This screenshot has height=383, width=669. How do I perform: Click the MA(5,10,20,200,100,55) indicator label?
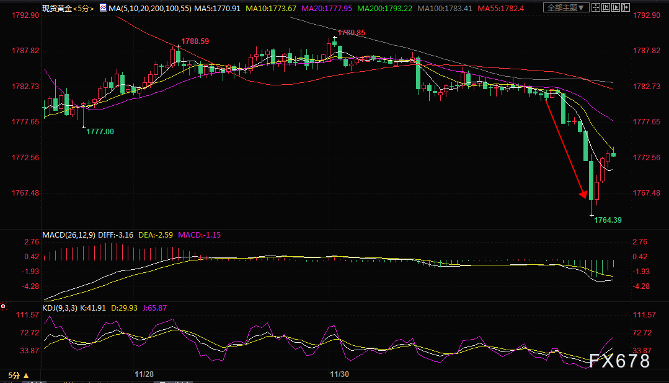tap(150, 8)
